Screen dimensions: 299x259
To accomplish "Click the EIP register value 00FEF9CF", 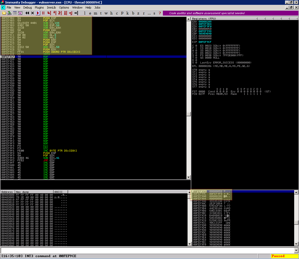I will [205, 42].
